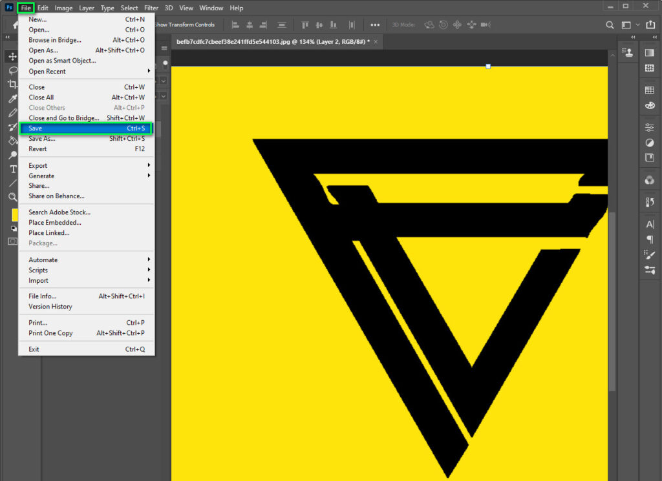This screenshot has height=481, width=662.
Task: Open extra alignment options with the ellipsis button
Action: pyautogui.click(x=375, y=25)
